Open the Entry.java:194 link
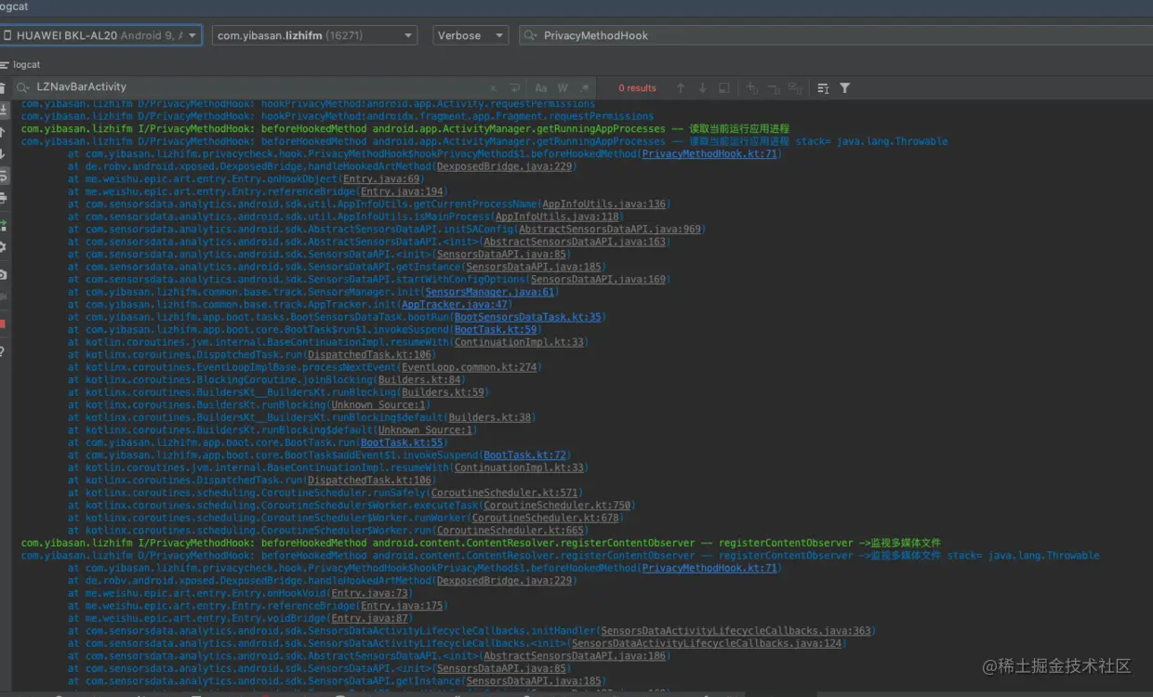 (403, 191)
